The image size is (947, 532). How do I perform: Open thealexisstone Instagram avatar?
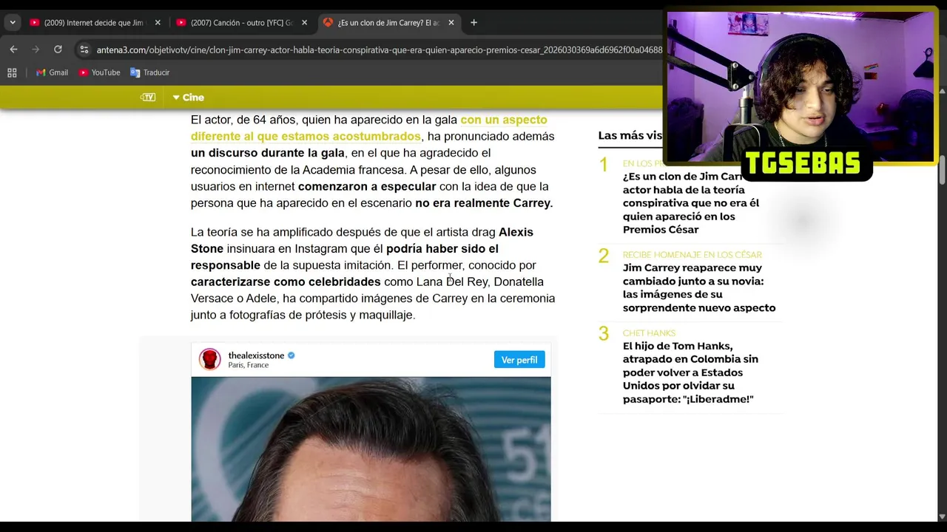tap(210, 360)
